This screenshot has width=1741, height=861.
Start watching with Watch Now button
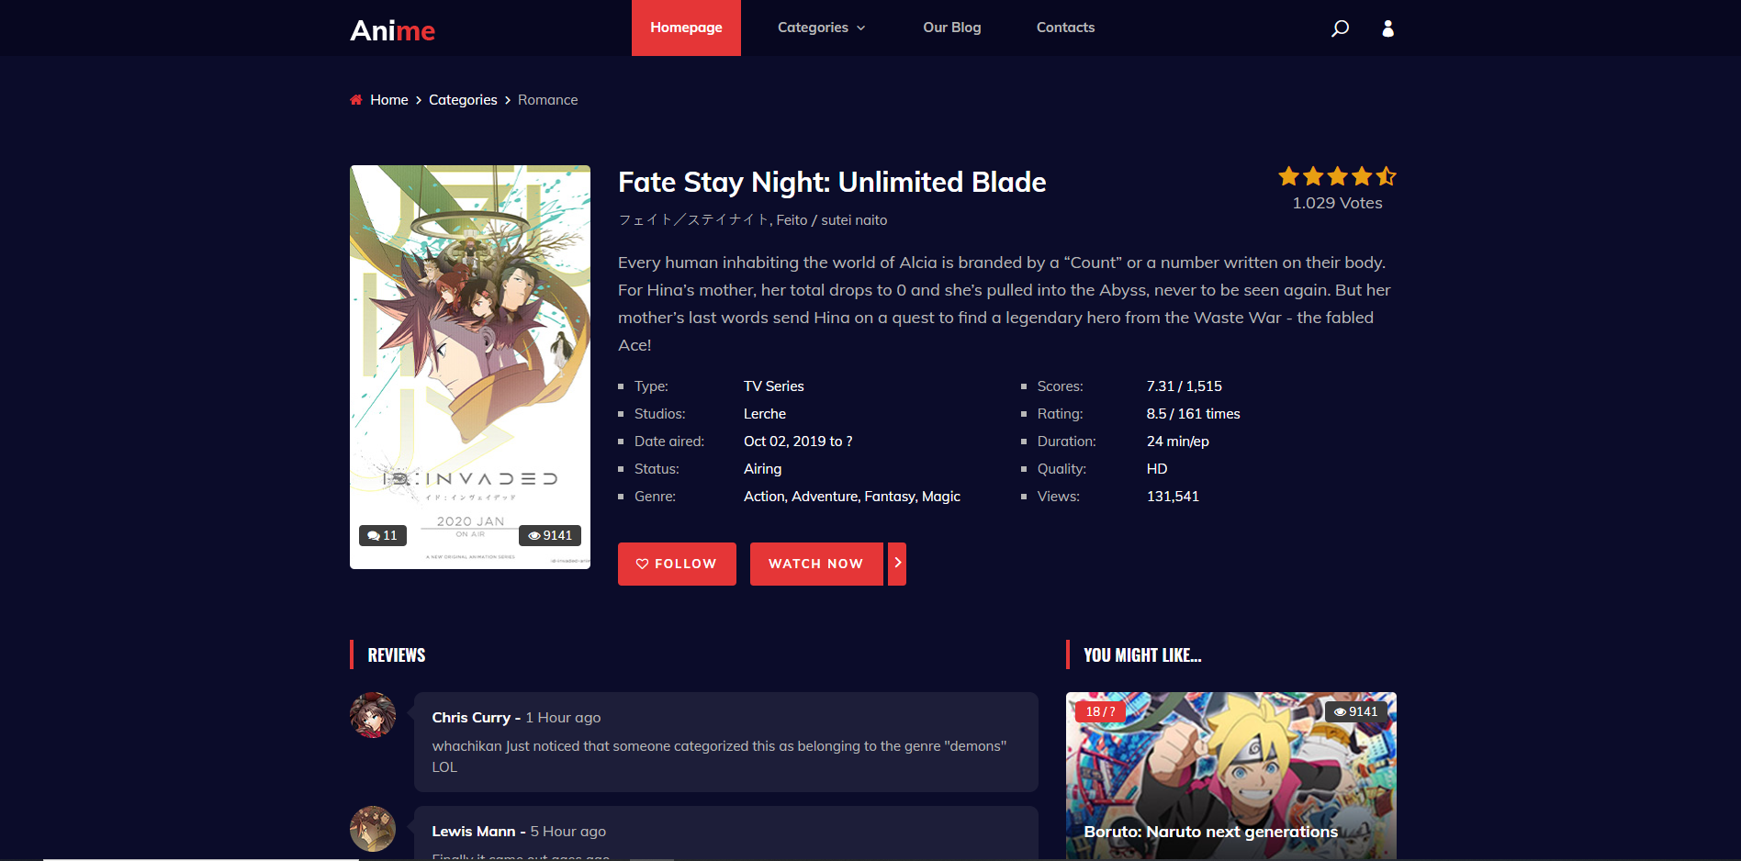pos(816,564)
